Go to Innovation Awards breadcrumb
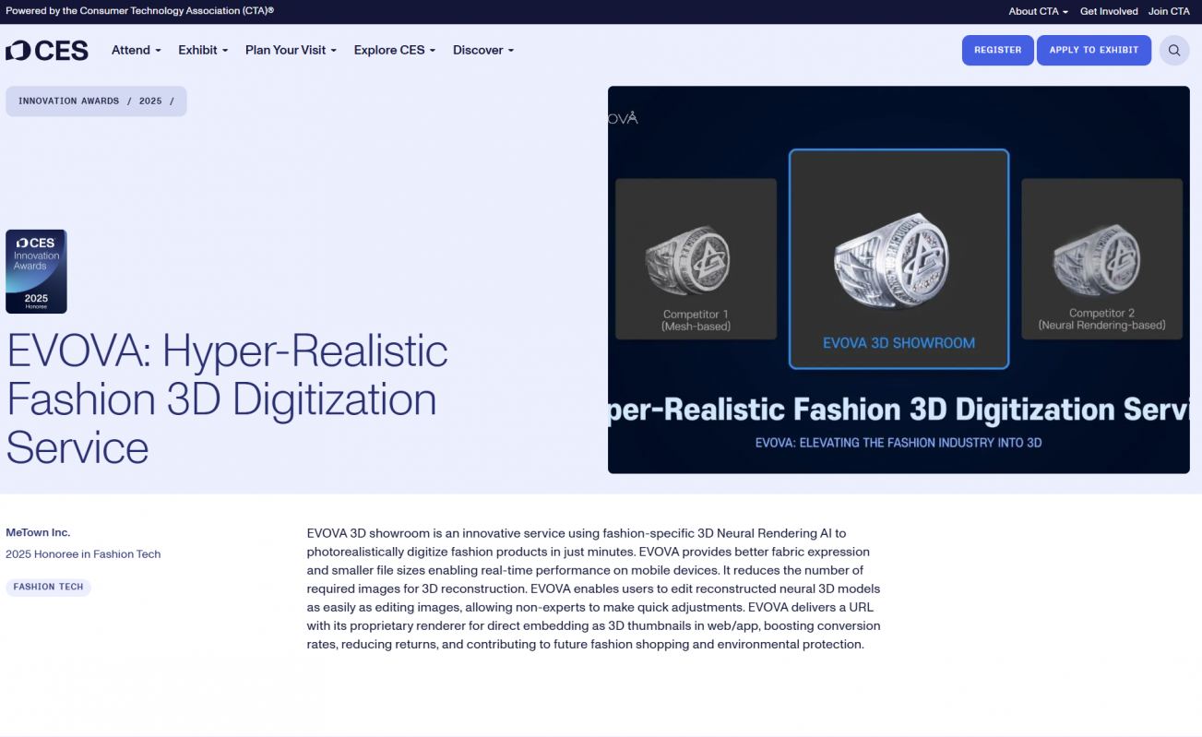 point(69,101)
